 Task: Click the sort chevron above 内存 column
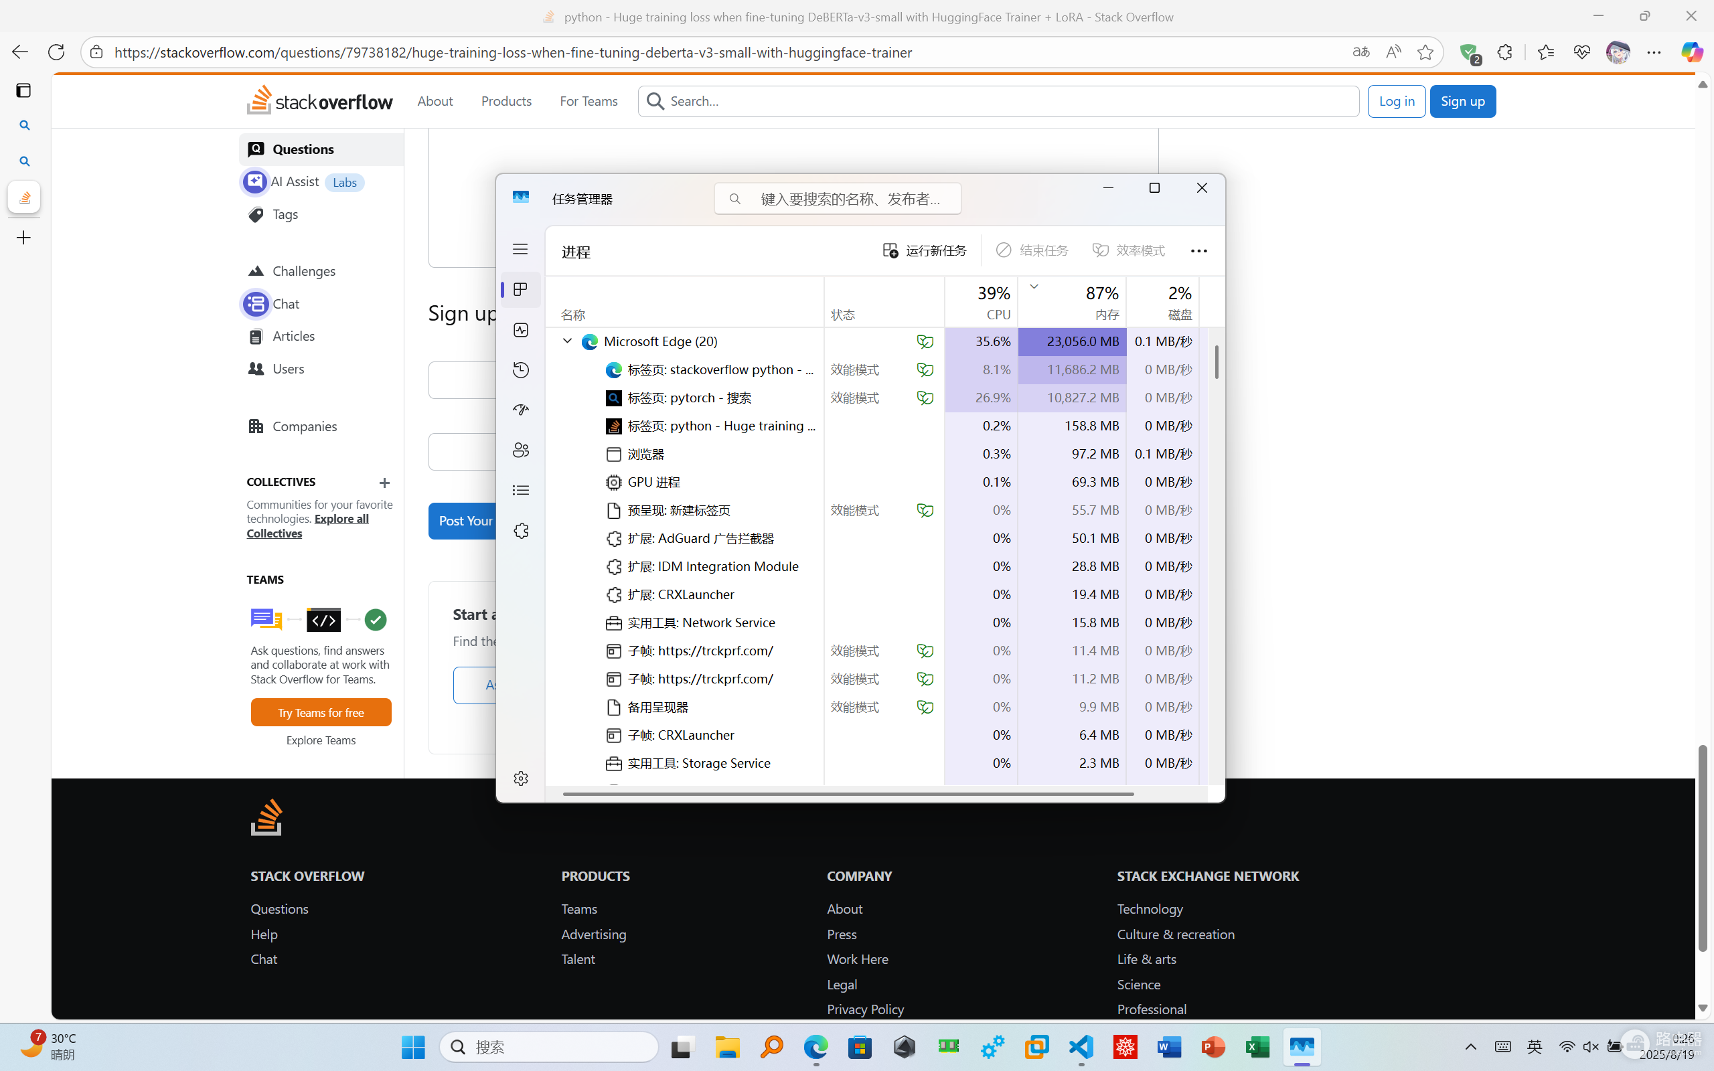(x=1034, y=286)
